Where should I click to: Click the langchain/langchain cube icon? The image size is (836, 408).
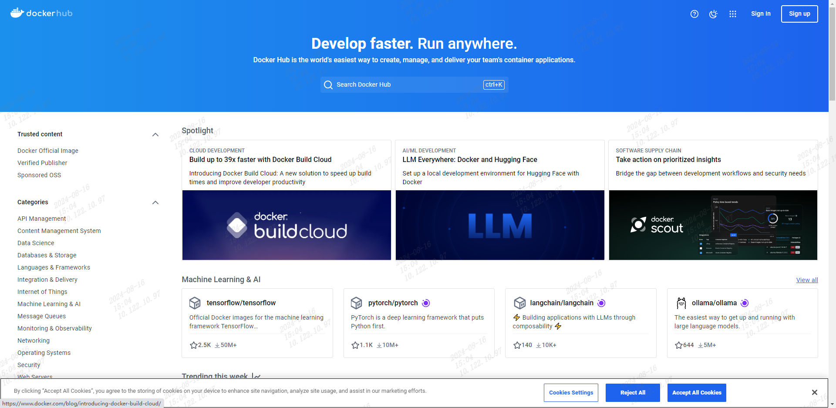(x=520, y=303)
